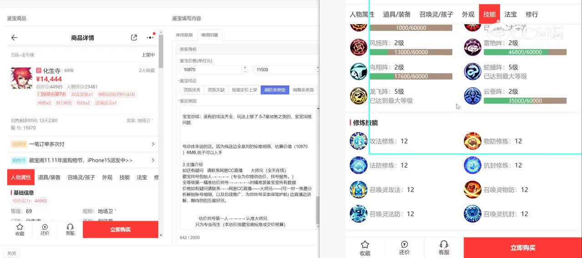Switch to the 使用新版 tab
This screenshot has height=258, width=582.
pos(185,35)
